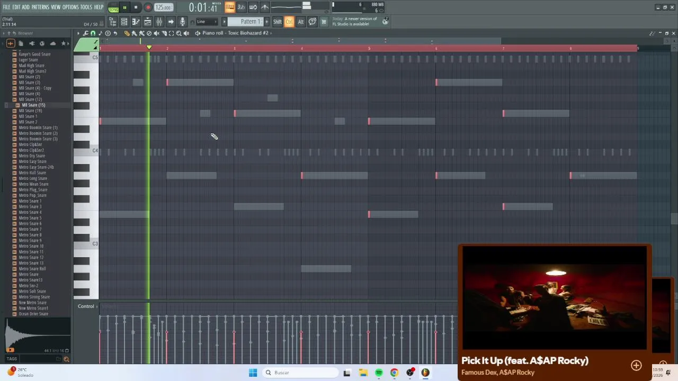
Task: Select the Zoom magnifier tool
Action: pyautogui.click(x=179, y=33)
